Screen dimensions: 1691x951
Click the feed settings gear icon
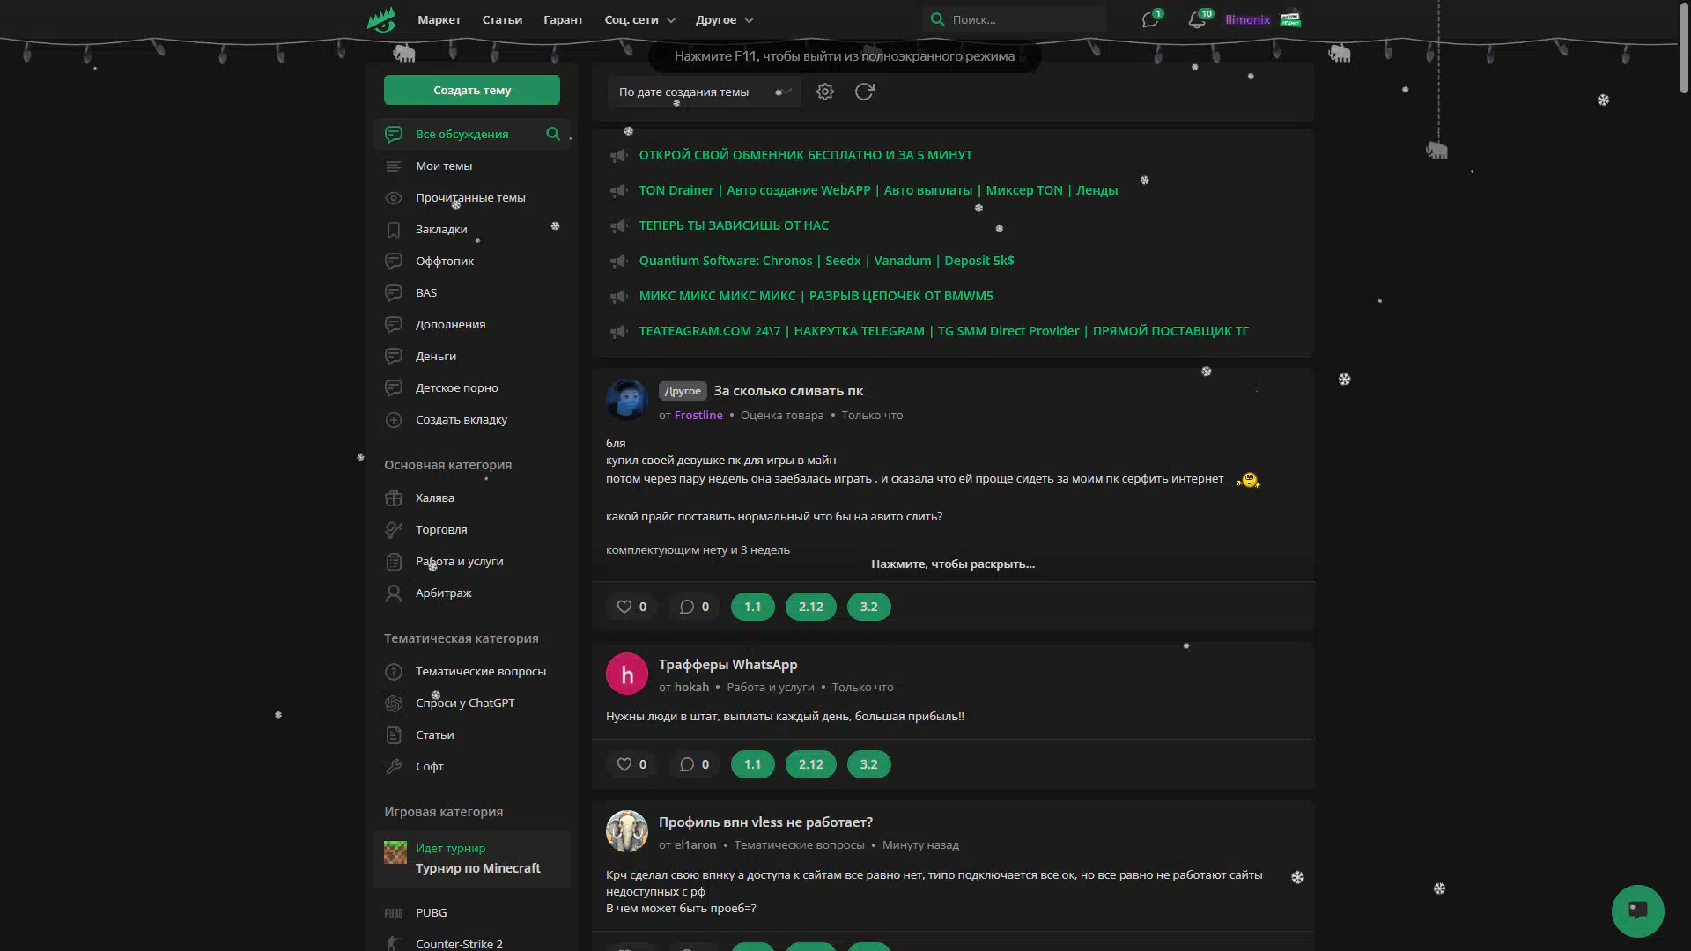(x=825, y=92)
